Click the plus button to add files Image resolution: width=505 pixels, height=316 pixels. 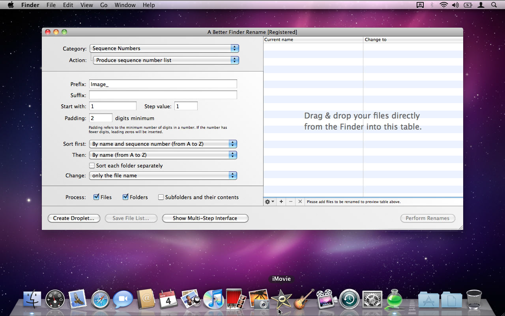click(x=281, y=201)
